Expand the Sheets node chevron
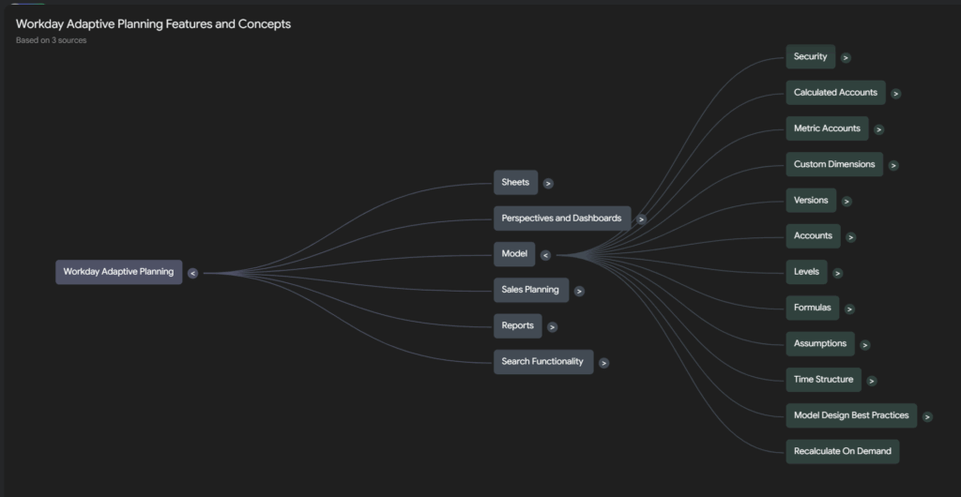Image resolution: width=961 pixels, height=497 pixels. [548, 184]
